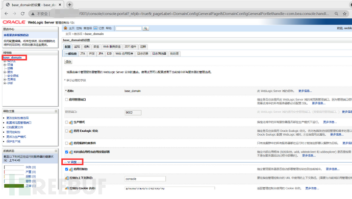Select the JTA sub-tab
352x199 pixels.
coord(83,54)
